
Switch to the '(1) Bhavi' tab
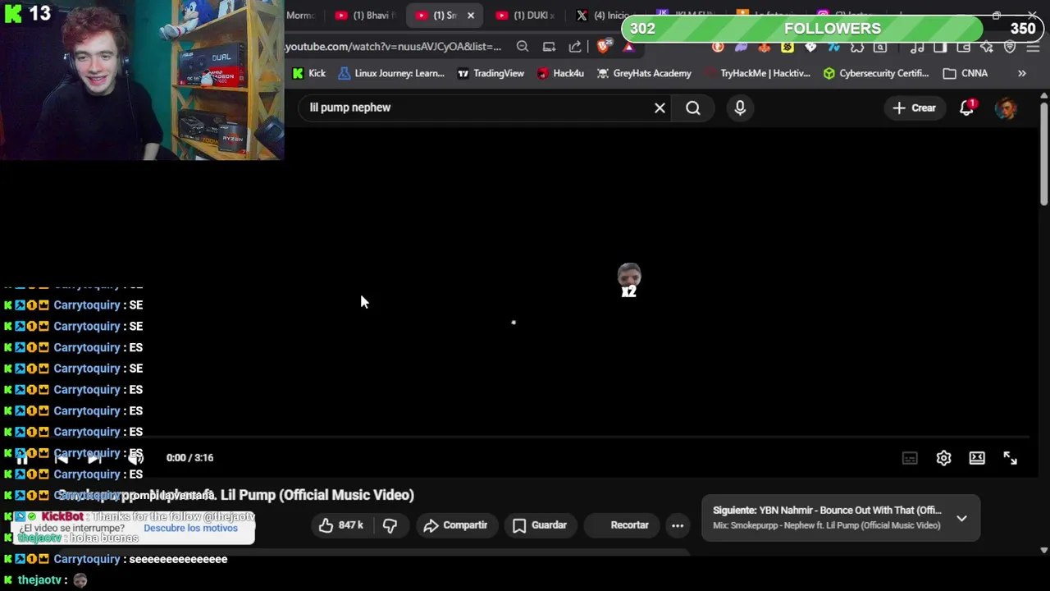366,16
